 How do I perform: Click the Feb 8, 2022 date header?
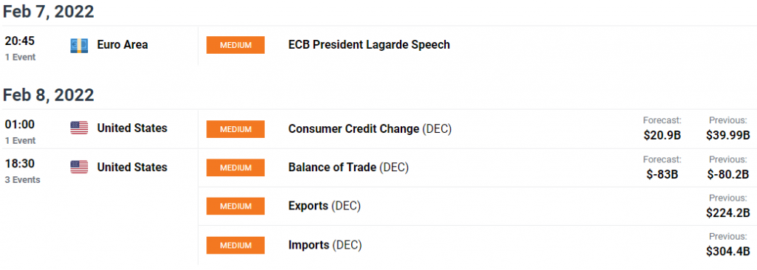48,95
